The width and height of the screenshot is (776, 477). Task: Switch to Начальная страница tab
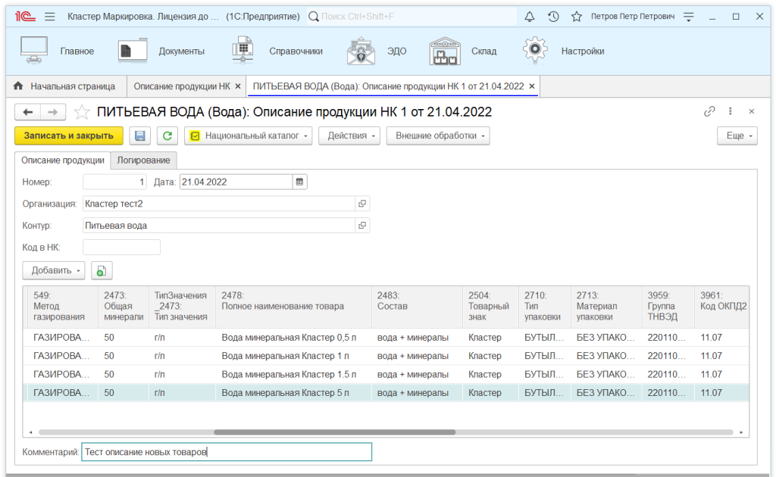tap(67, 86)
